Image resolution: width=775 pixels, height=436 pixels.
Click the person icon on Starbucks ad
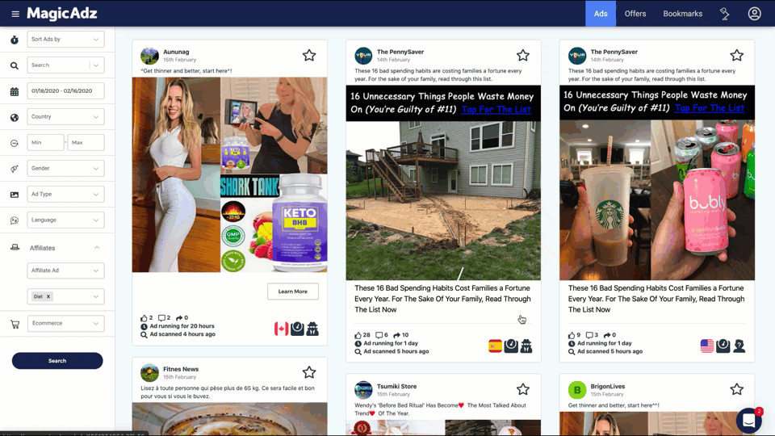pos(739,346)
